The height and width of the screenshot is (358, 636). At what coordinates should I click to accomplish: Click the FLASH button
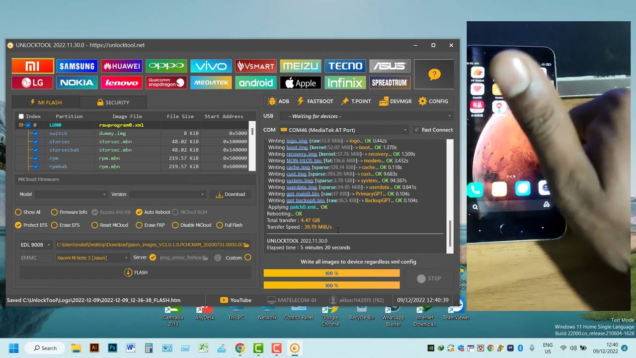(136, 272)
